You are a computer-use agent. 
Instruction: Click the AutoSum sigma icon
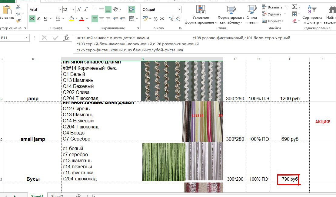(294, 7)
